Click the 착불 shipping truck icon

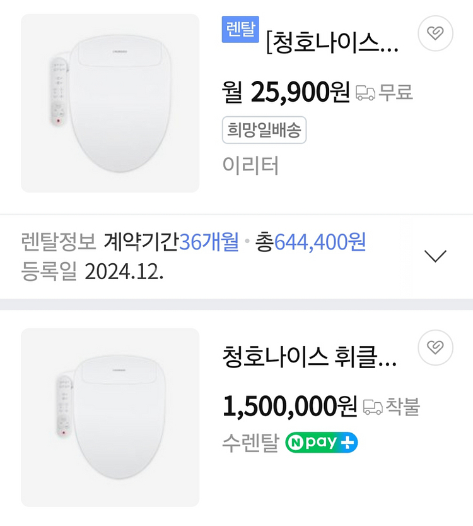373,407
